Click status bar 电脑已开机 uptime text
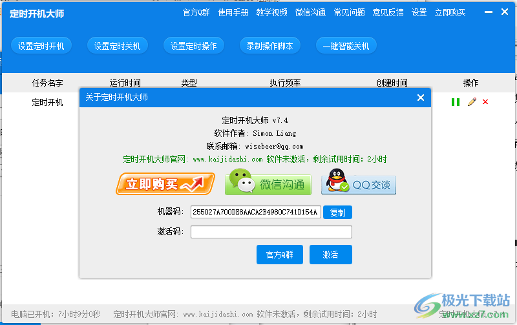 (x=56, y=314)
